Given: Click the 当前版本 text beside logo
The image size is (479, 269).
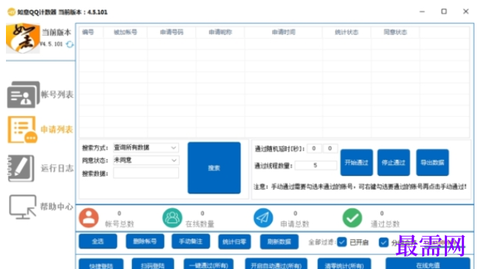Looking at the screenshot, I should click(x=56, y=32).
